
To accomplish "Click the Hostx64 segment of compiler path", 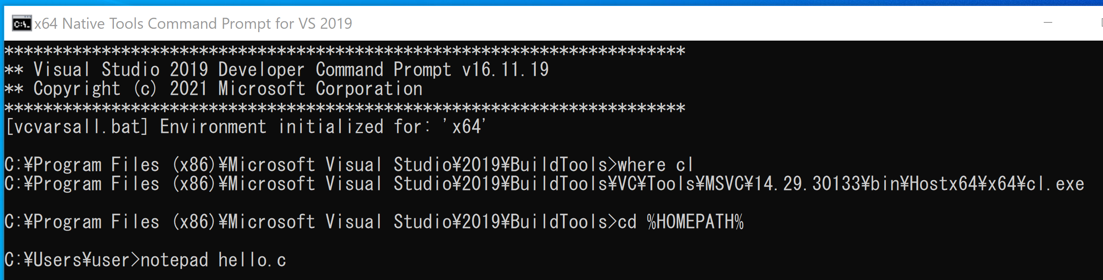I will click(943, 184).
